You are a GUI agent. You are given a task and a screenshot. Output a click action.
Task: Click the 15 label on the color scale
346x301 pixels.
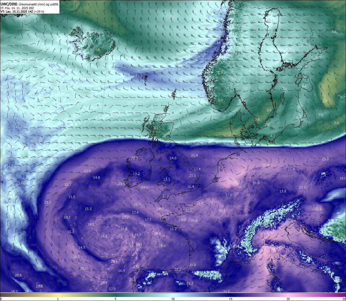pos(231,299)
